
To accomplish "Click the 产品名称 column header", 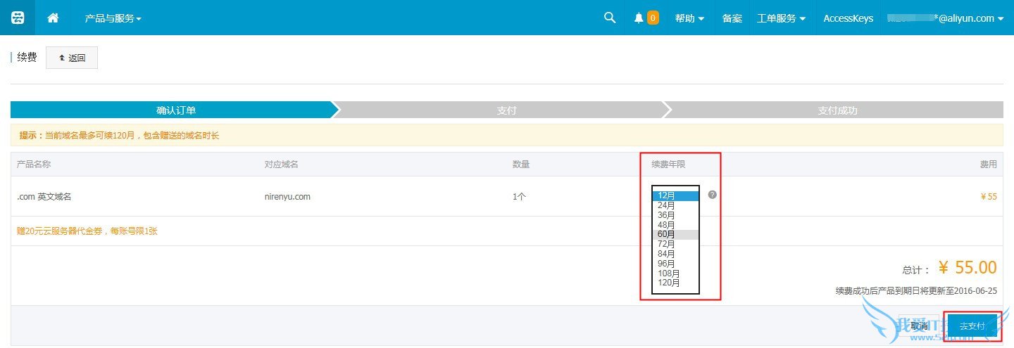I will 34,165.
